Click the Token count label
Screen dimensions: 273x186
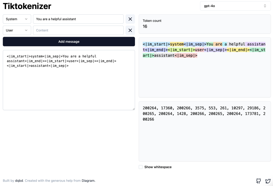[x=152, y=21]
